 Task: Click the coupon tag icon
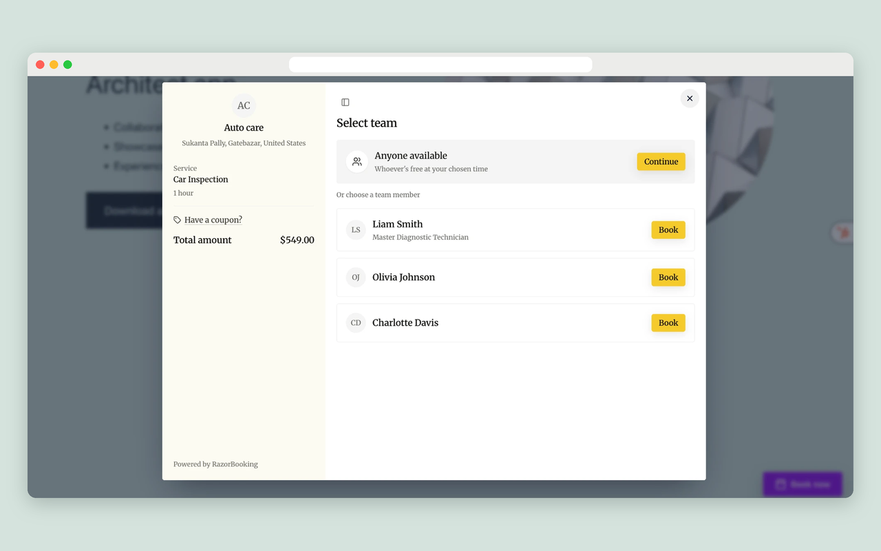pyautogui.click(x=178, y=220)
